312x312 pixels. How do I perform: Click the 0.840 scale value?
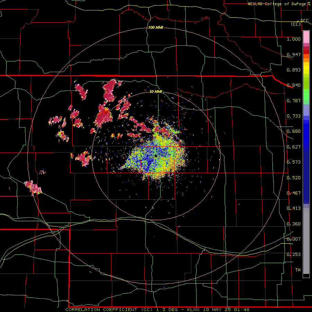coord(294,85)
